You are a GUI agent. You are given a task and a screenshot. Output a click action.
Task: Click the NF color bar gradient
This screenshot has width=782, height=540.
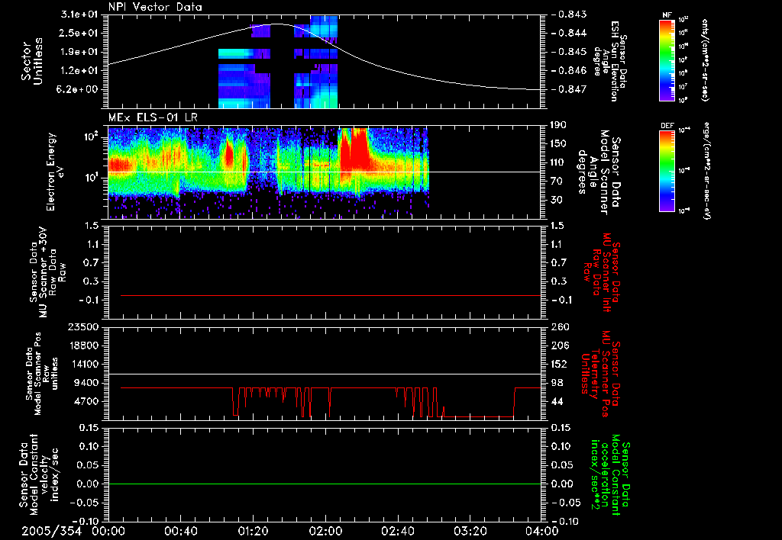pos(667,59)
